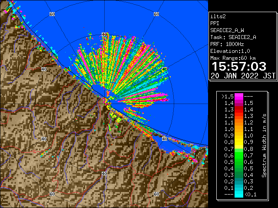Click the radar site at map center

pos(104,104)
